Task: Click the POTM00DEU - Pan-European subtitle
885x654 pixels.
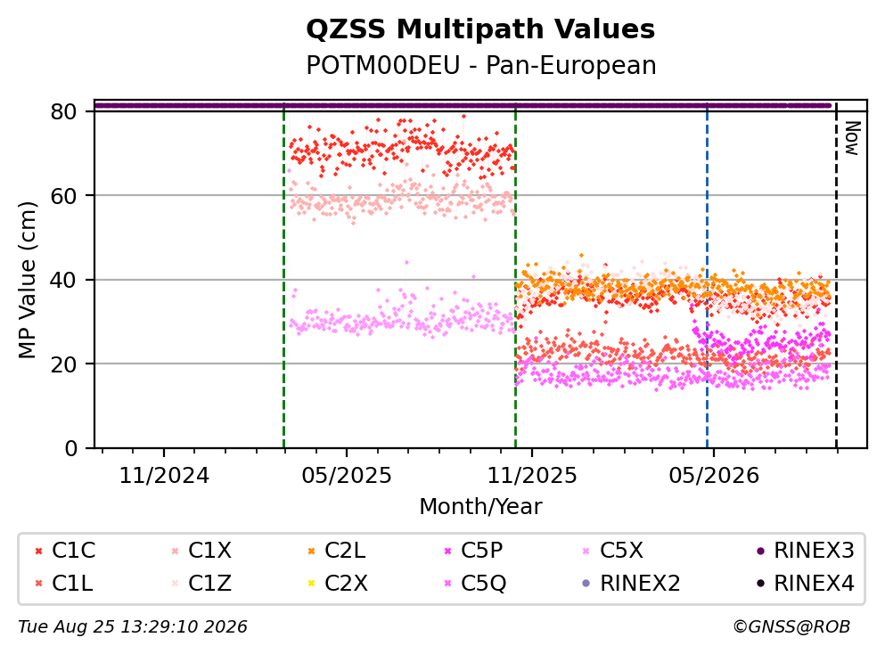Action: 481,65
